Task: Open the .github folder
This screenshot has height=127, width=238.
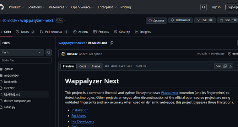Action: click(x=9, y=69)
